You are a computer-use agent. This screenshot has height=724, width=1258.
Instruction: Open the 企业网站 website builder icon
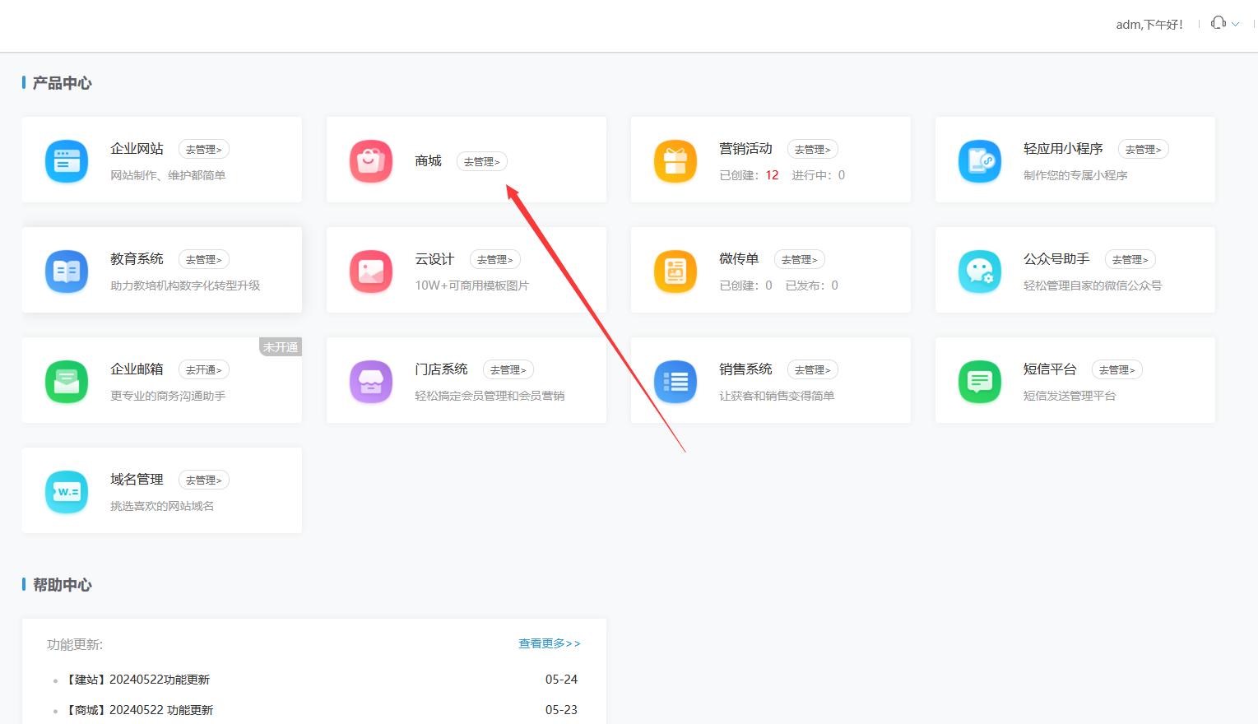66,161
